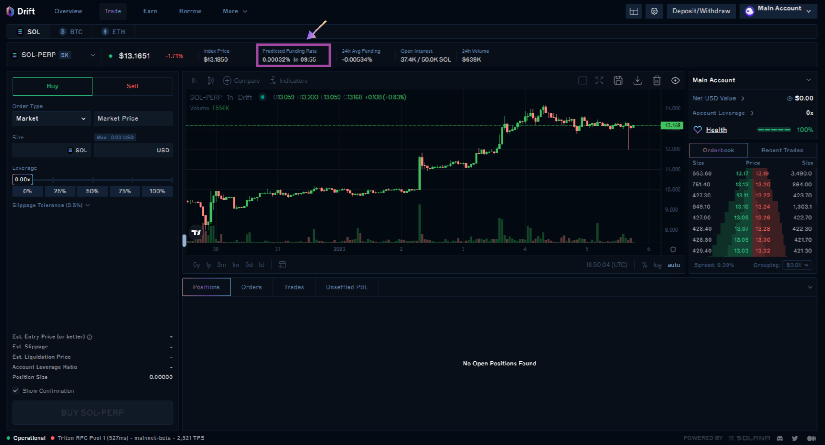Select the Sell order side
This screenshot has height=445, width=825.
tap(132, 86)
